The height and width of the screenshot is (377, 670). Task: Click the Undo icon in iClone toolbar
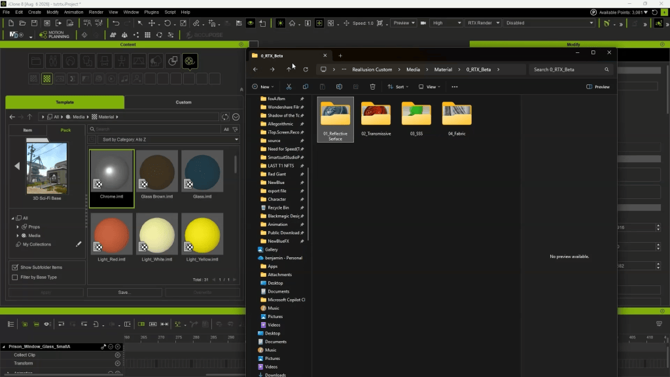click(116, 23)
